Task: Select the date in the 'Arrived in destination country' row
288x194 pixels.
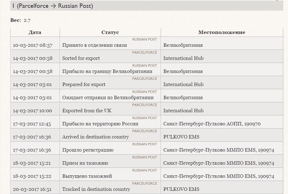Action: pos(32,137)
